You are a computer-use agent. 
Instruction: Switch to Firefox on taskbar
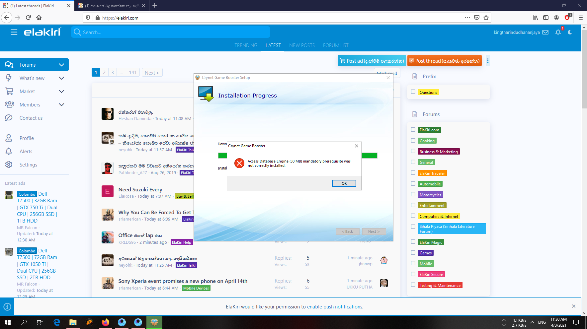coord(106,322)
